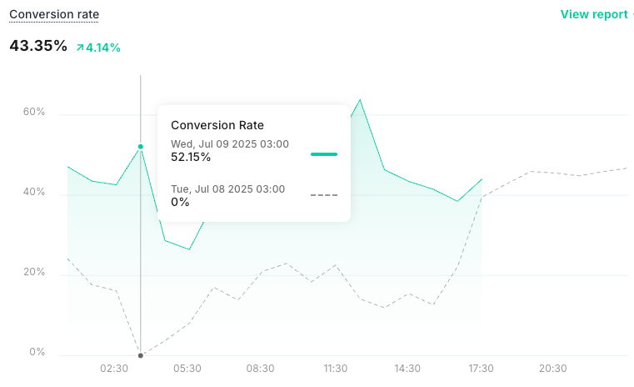Click the 17:30 x-axis label
This screenshot has height=387, width=634.
(481, 369)
